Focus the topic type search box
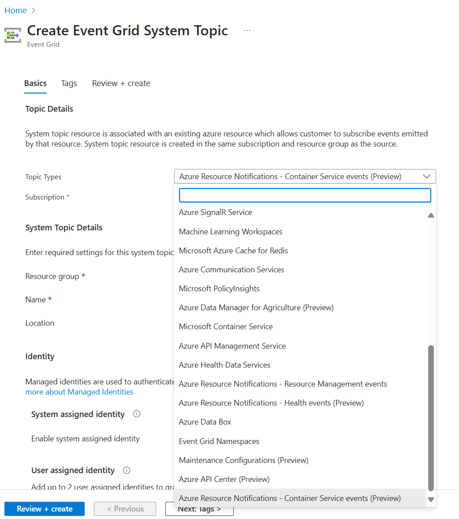Viewport: 459px width, 519px height. (x=305, y=195)
